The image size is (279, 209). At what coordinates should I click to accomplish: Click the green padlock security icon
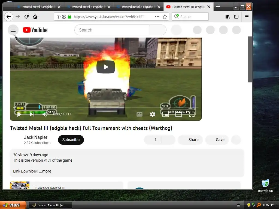tap(69, 17)
